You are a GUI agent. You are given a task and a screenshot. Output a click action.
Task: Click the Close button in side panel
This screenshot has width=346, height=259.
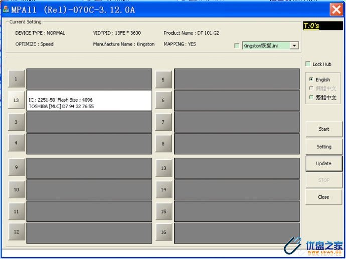pyautogui.click(x=324, y=197)
